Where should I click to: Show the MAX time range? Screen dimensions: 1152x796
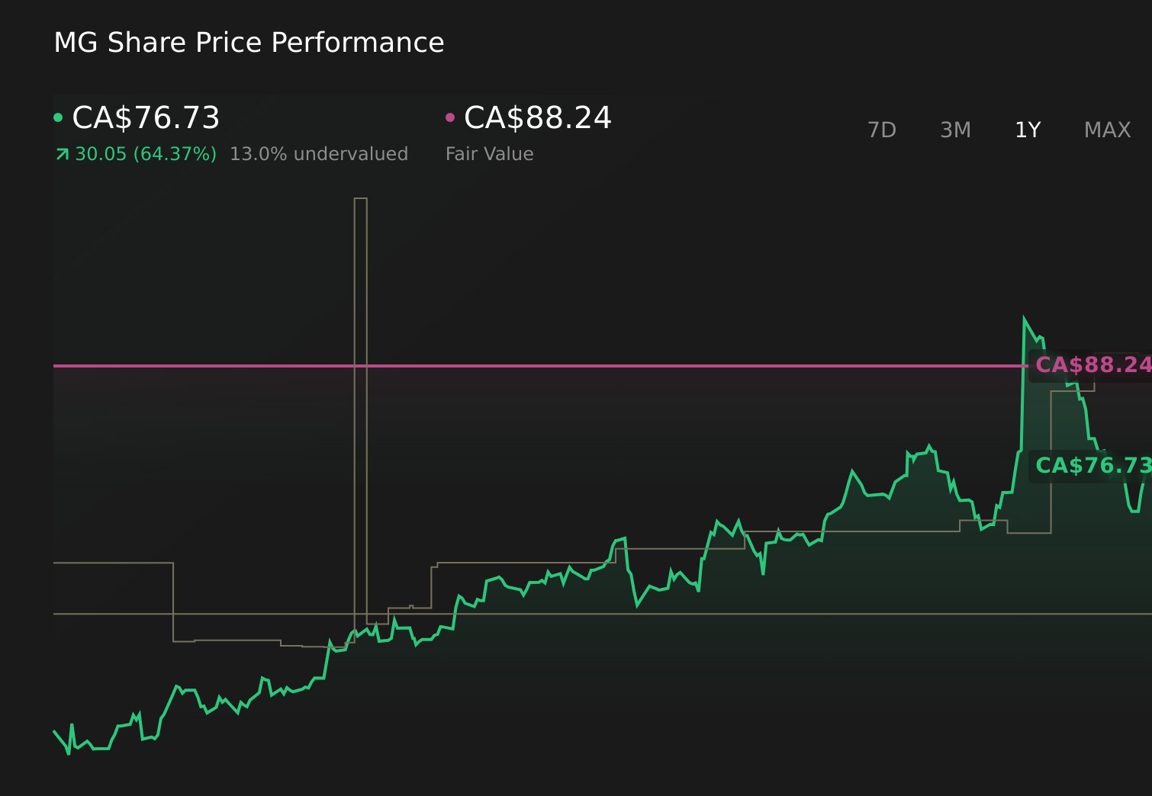(1107, 130)
